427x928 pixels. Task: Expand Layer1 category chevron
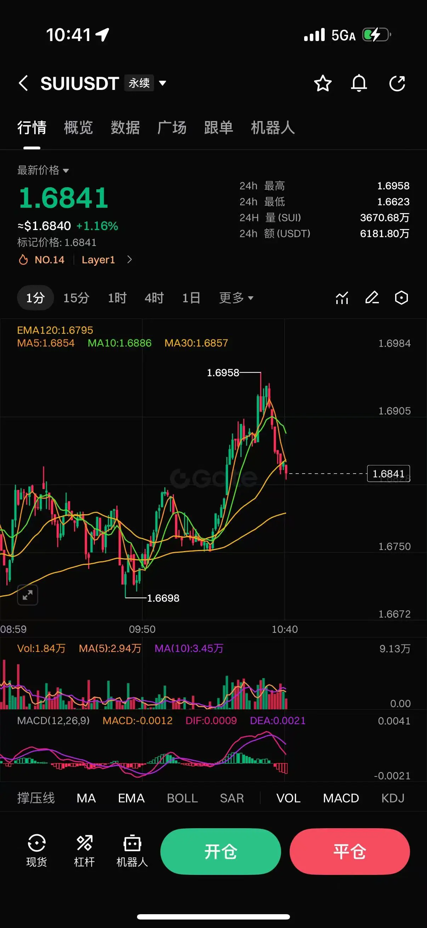(130, 259)
